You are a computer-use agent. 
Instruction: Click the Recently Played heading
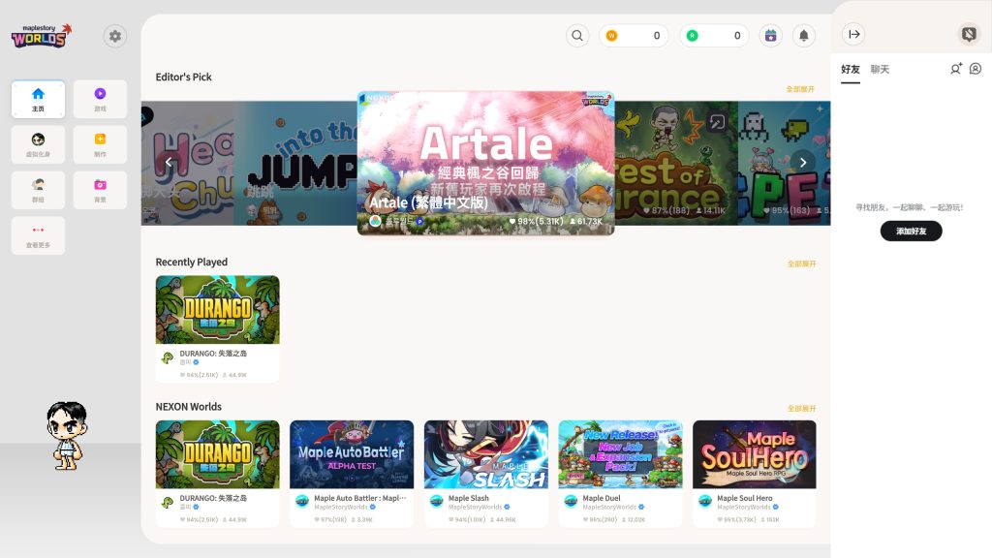click(192, 262)
